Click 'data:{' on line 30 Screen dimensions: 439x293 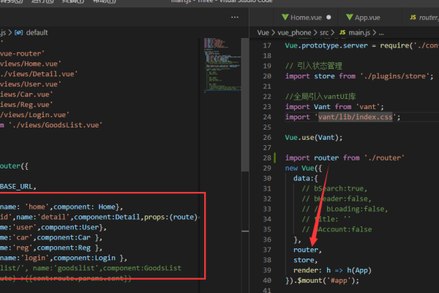click(x=305, y=178)
